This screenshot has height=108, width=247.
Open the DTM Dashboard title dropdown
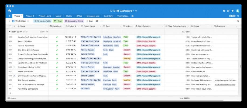[133, 11]
